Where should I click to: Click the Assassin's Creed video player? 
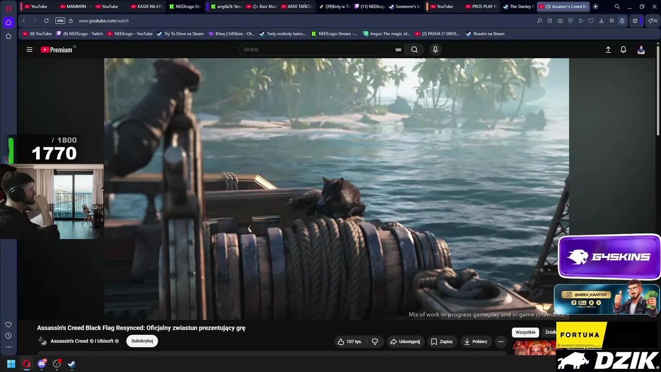pos(336,189)
